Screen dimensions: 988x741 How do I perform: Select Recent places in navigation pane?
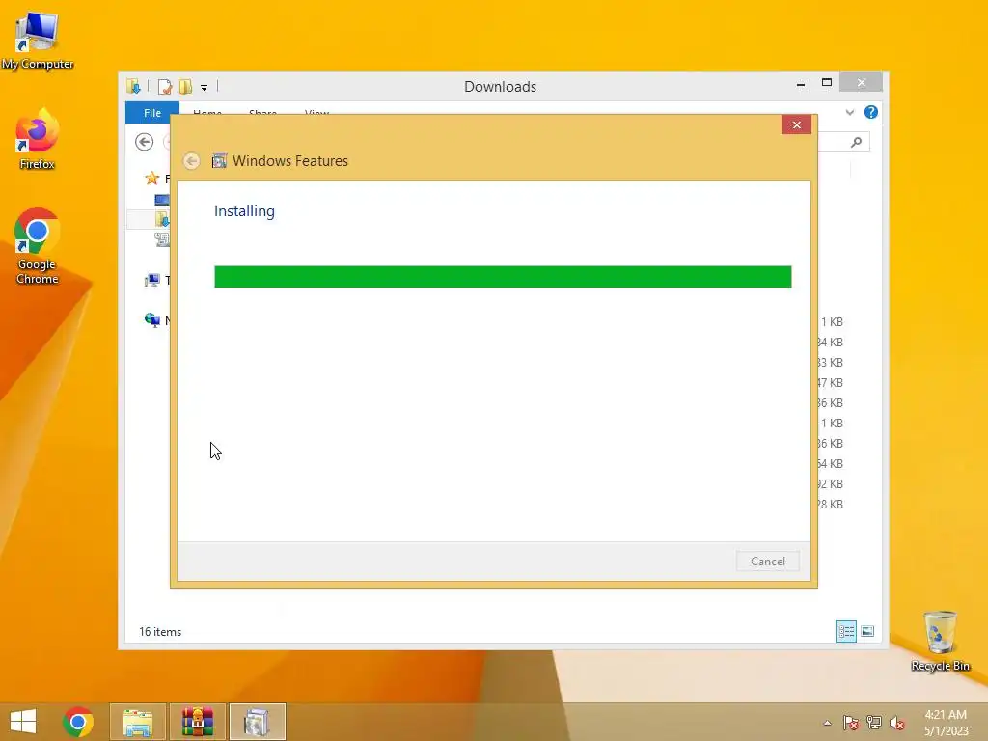click(x=162, y=239)
